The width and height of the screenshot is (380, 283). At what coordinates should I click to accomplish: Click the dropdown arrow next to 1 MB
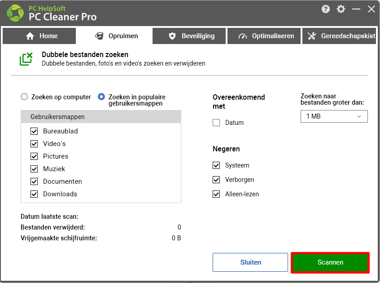(359, 116)
